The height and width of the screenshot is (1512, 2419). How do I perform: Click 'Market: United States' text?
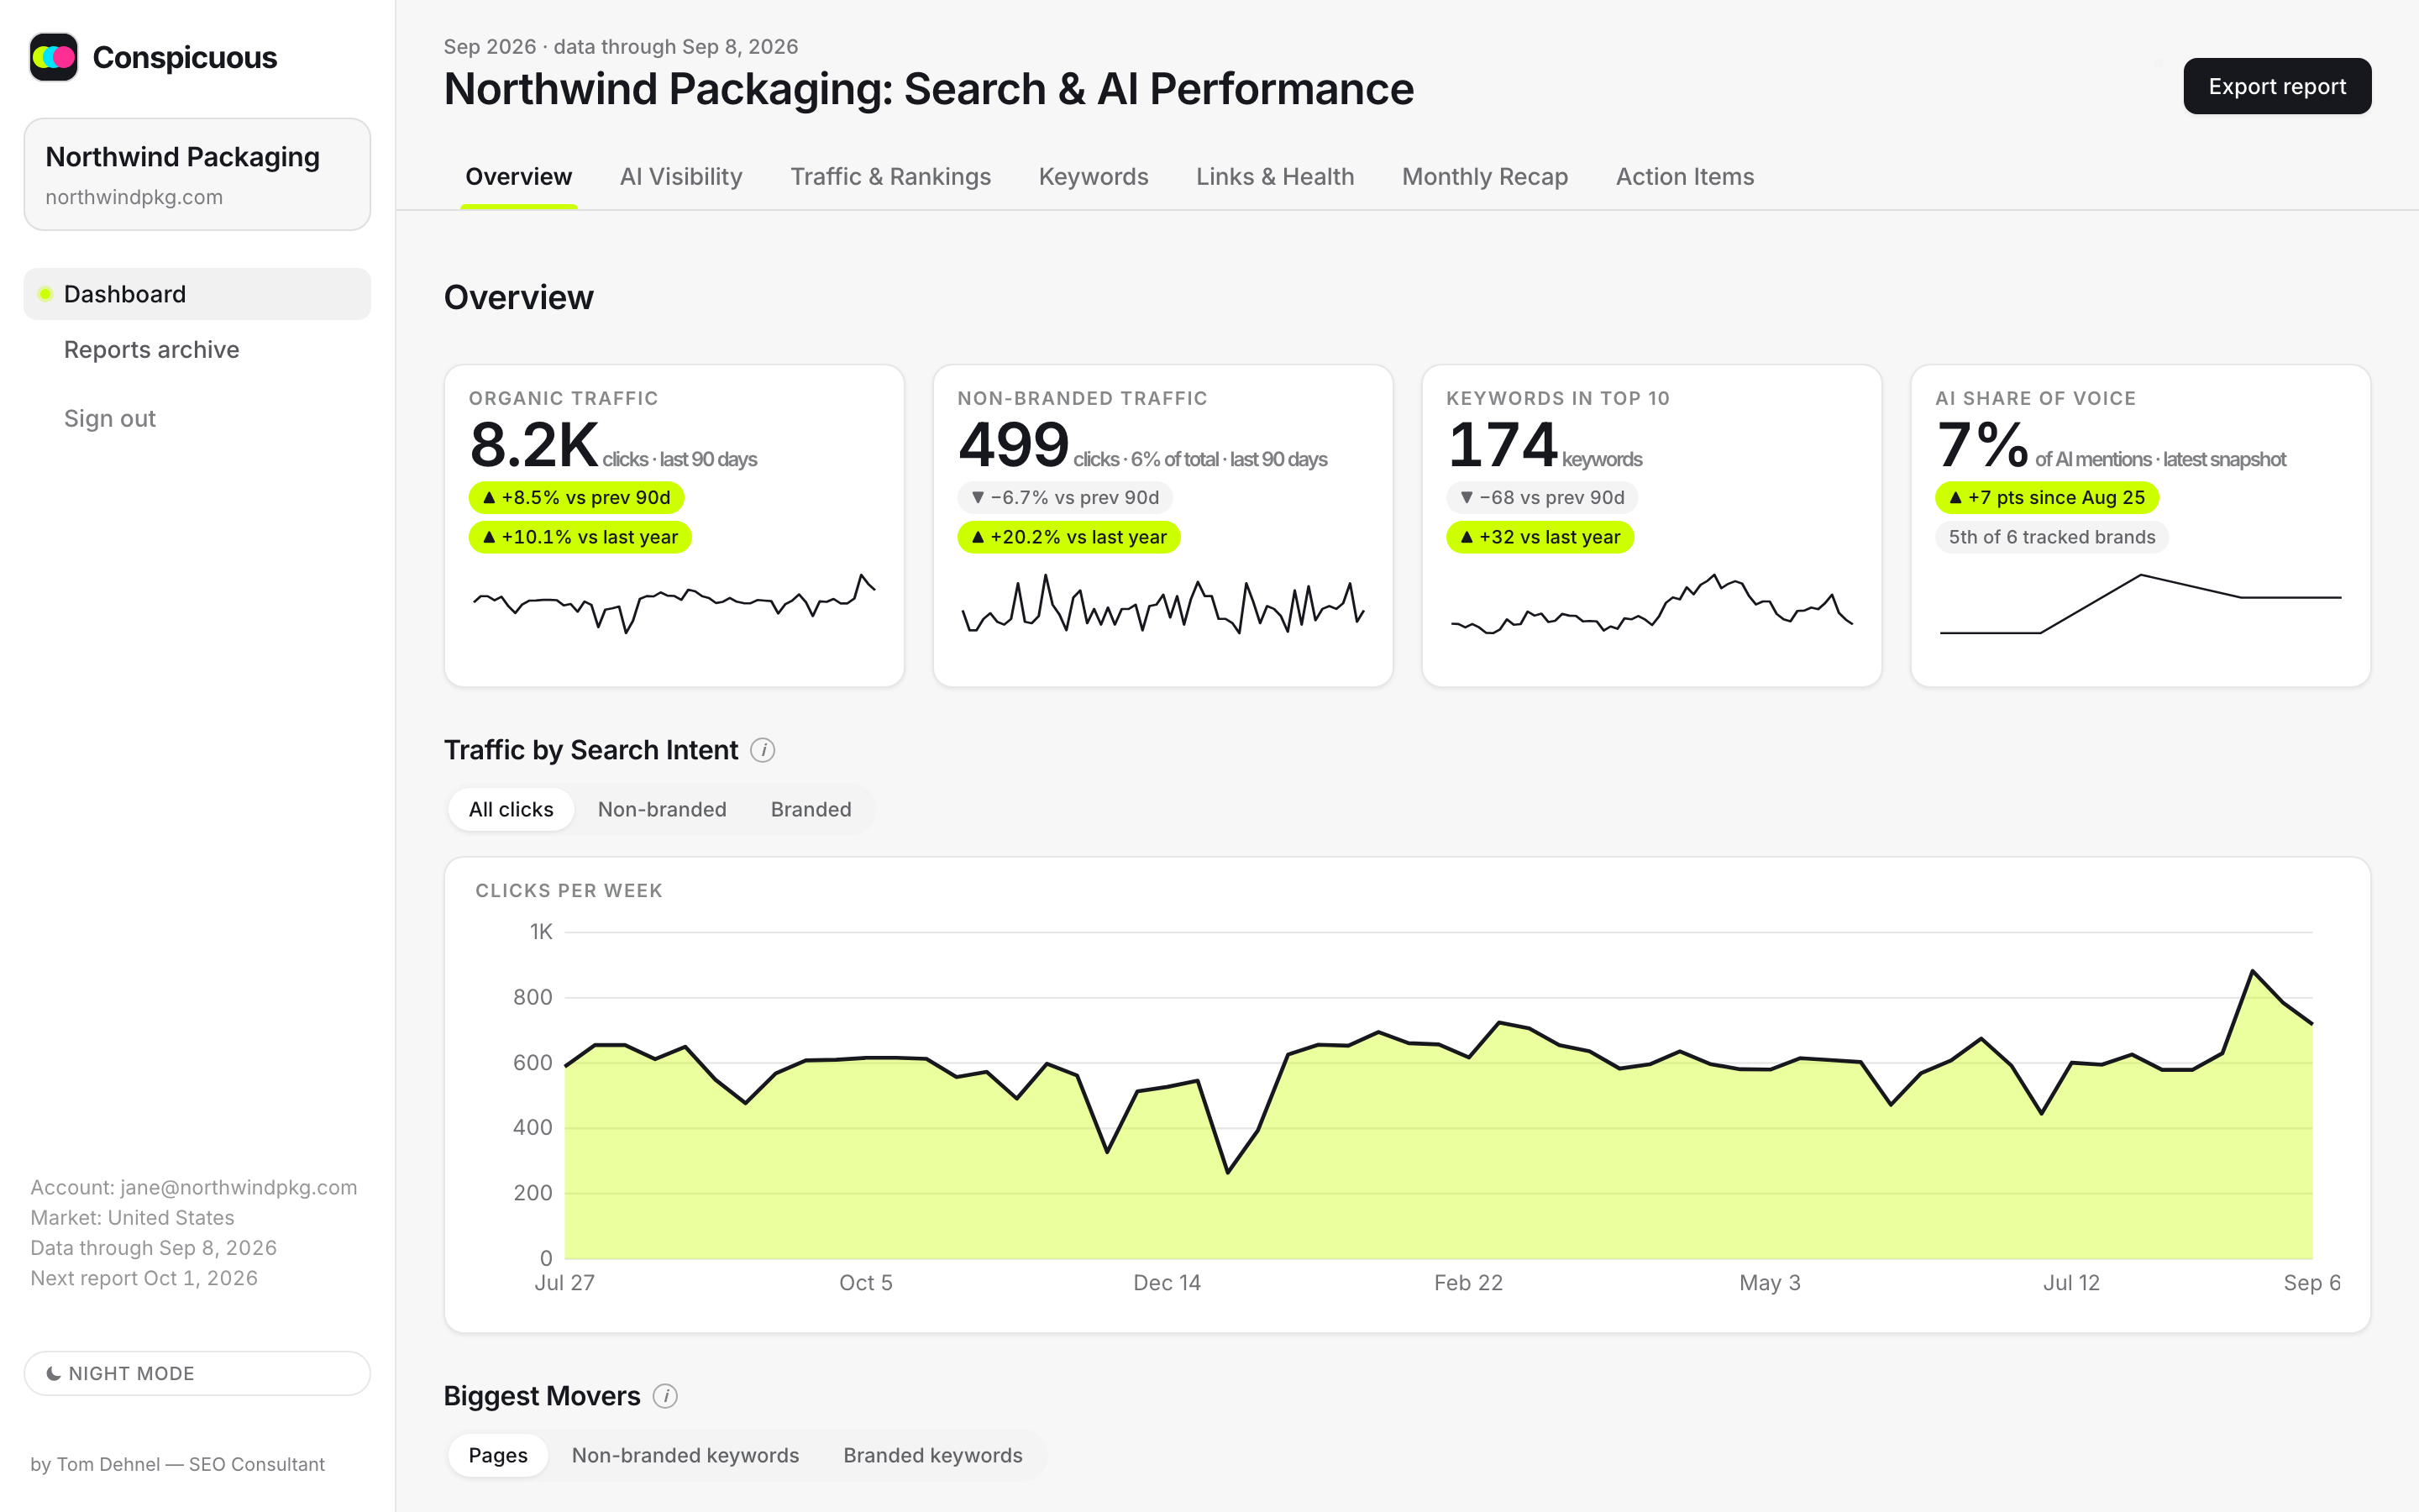click(132, 1217)
